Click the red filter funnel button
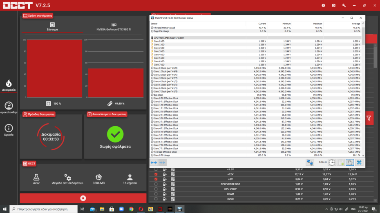 (369, 118)
